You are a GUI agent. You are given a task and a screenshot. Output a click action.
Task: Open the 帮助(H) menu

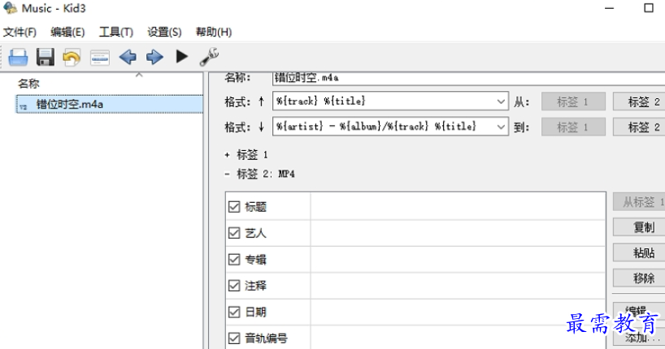(213, 32)
